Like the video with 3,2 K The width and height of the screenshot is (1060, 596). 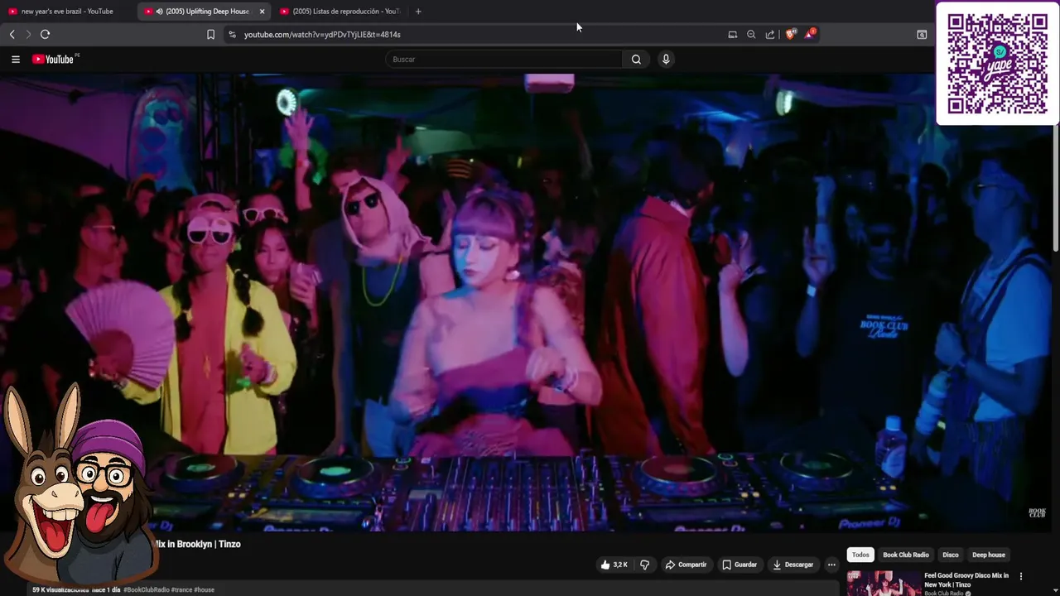[614, 565]
